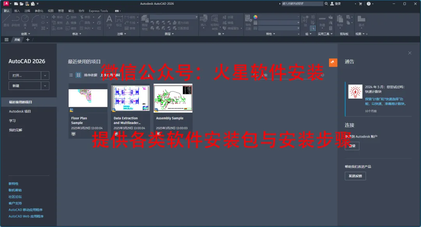Click the Table (表格) tool
421x227 pixels.
click(x=130, y=28)
